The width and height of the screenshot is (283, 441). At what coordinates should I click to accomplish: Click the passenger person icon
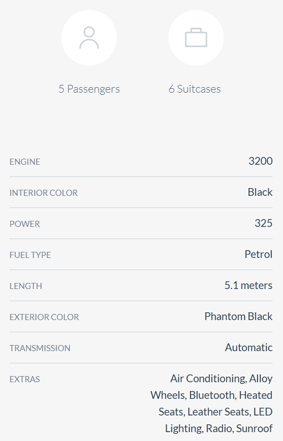pos(89,38)
